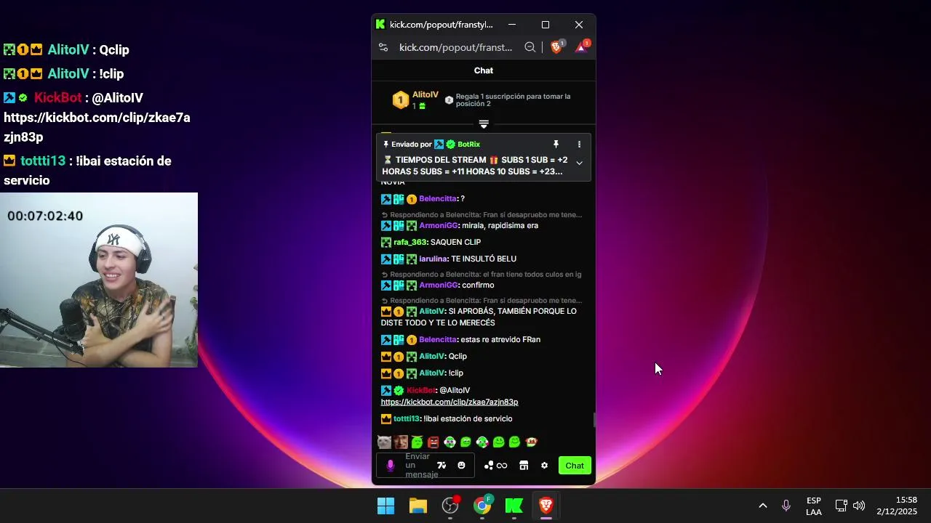Screen dimensions: 931x523
Task: Insert the frog with red mushroom hat emote
Action: tap(532, 442)
